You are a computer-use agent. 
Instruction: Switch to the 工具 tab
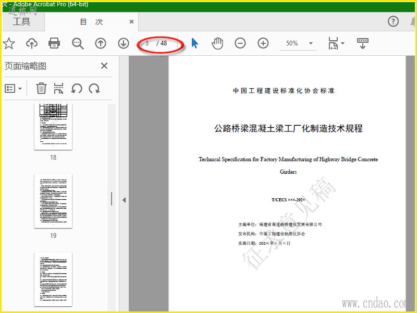21,21
